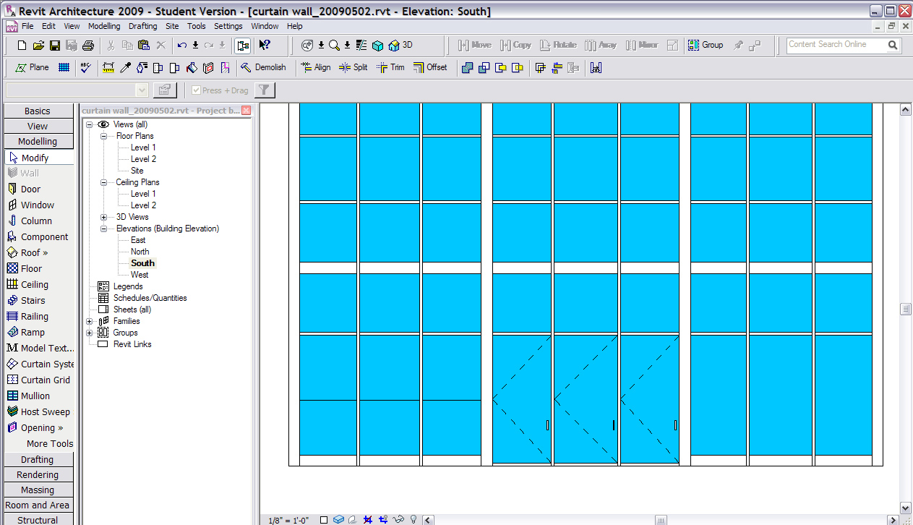Click the Spelling check icon
This screenshot has height=525, width=913.
click(x=86, y=67)
